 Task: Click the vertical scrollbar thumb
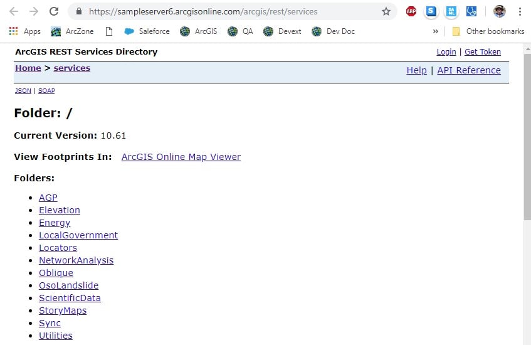tap(527, 137)
